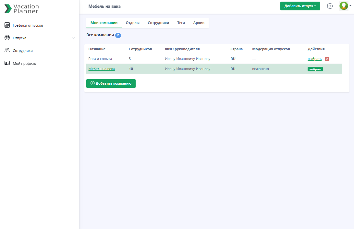
Task: Open the Теги tab
Action: [x=181, y=23]
